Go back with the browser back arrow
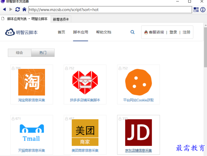The image size is (207, 156). click(4, 9)
